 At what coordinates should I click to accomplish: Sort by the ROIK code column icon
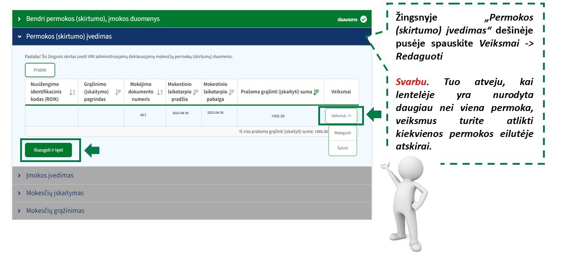pos(72,92)
